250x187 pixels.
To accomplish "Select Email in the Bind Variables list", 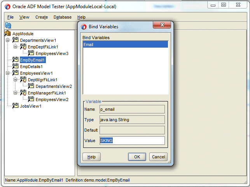I will pyautogui.click(x=126, y=45).
